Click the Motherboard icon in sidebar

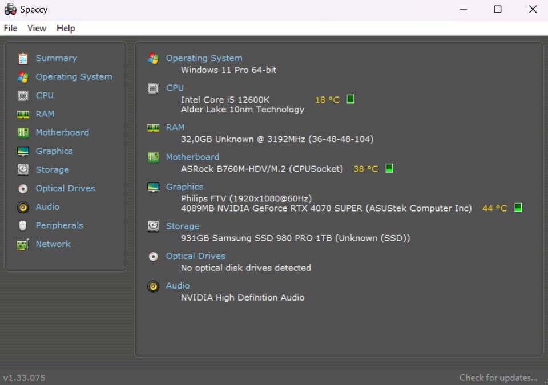[23, 132]
